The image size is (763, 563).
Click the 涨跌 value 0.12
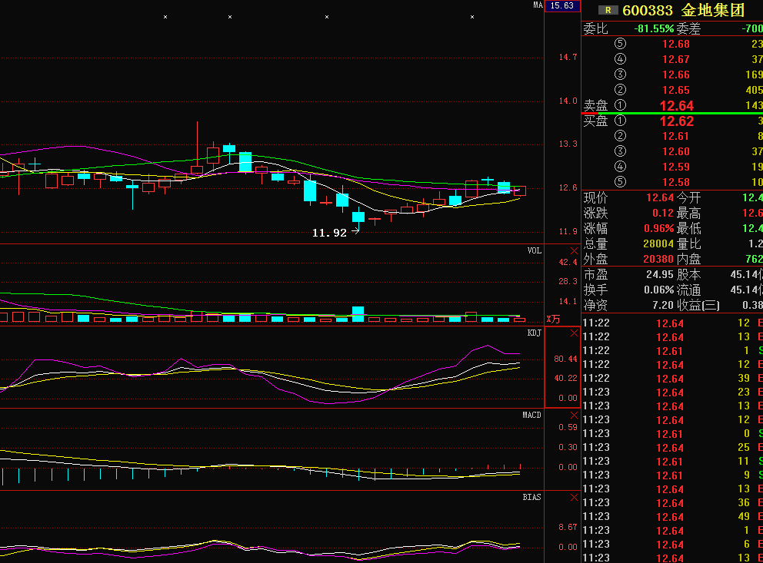pos(663,213)
